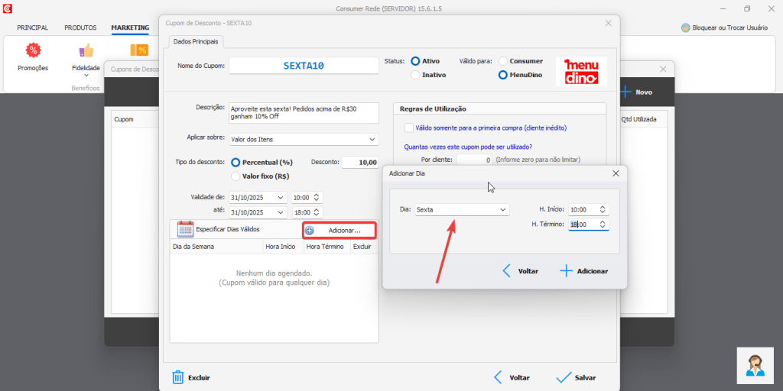Click the calendar icon beside Especificar Dias Válidos

[x=185, y=229]
